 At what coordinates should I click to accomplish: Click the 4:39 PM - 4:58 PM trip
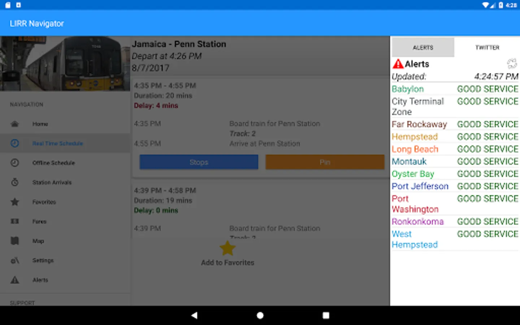pyautogui.click(x=165, y=190)
